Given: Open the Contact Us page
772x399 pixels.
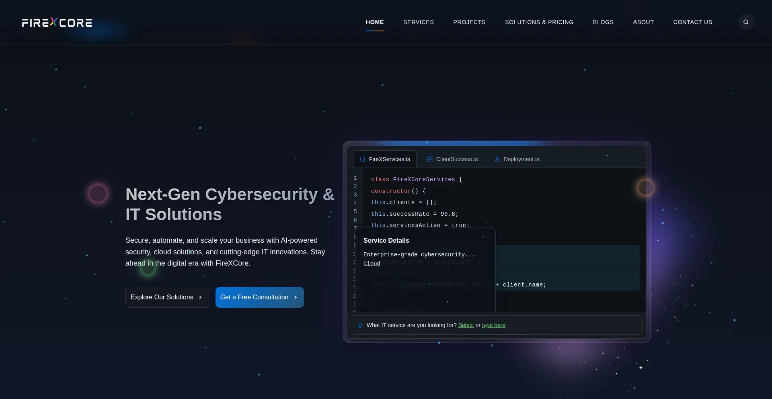Looking at the screenshot, I should click(x=693, y=22).
